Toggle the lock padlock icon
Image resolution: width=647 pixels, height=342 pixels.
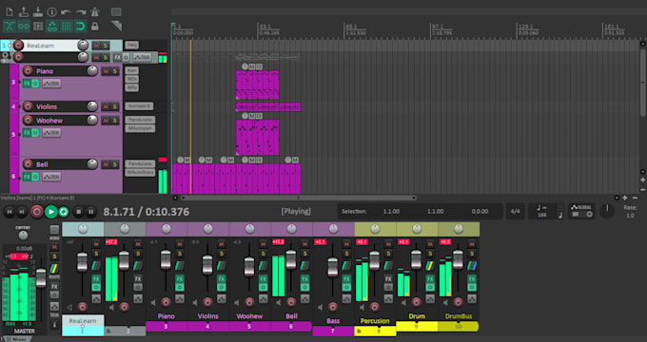click(95, 27)
